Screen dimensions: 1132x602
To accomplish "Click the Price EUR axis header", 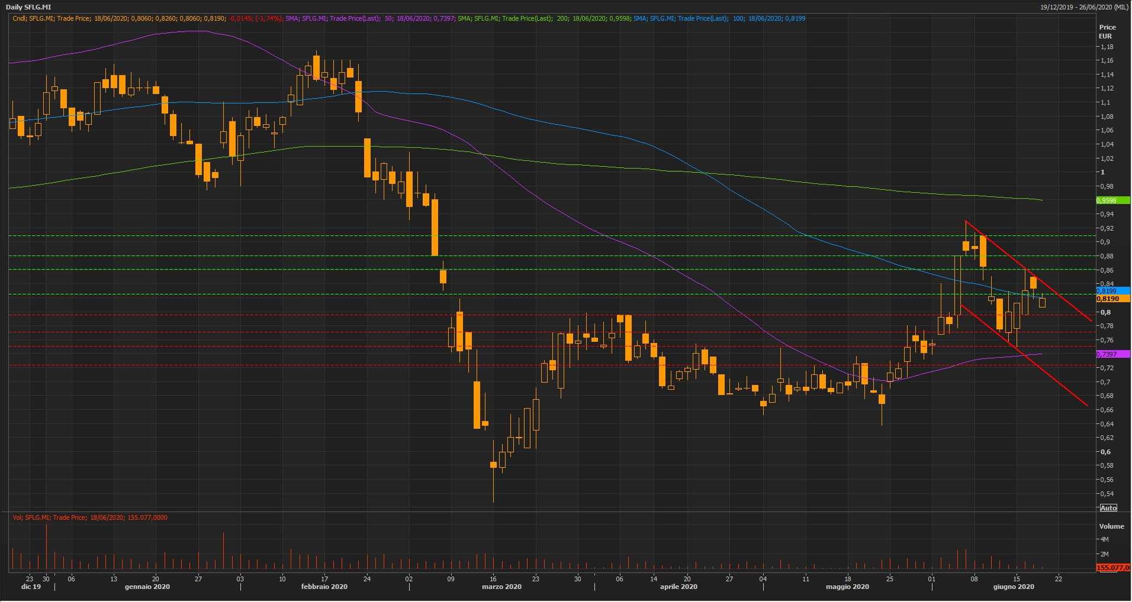I will click(1107, 31).
